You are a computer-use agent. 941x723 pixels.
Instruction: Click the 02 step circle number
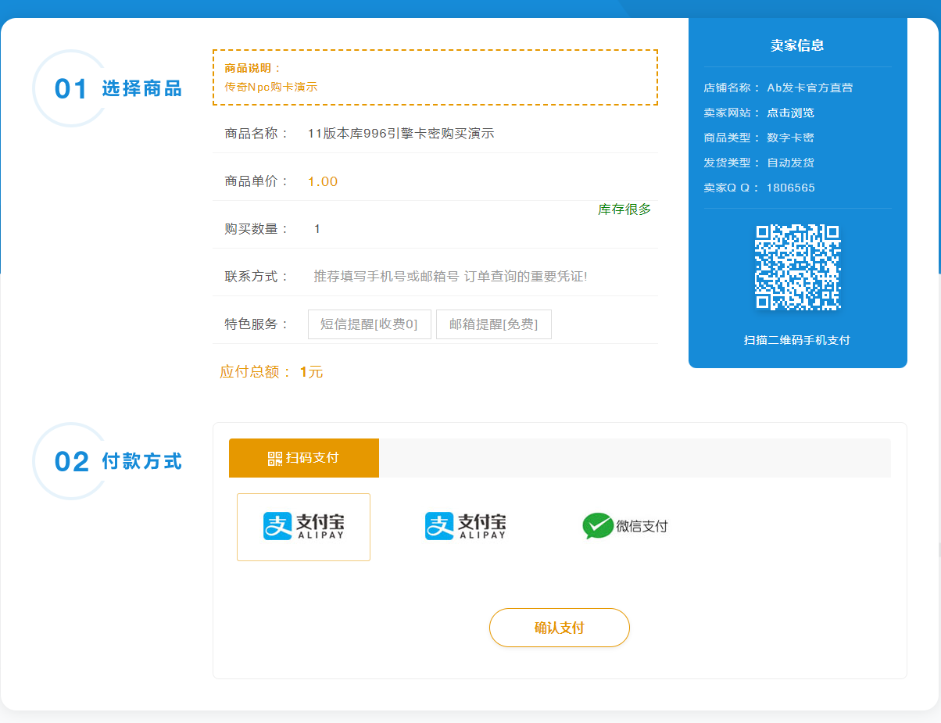(71, 462)
